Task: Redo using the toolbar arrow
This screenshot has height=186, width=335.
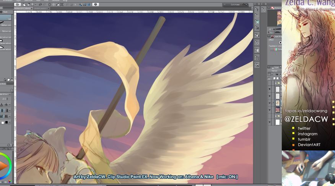Action: coord(44,5)
